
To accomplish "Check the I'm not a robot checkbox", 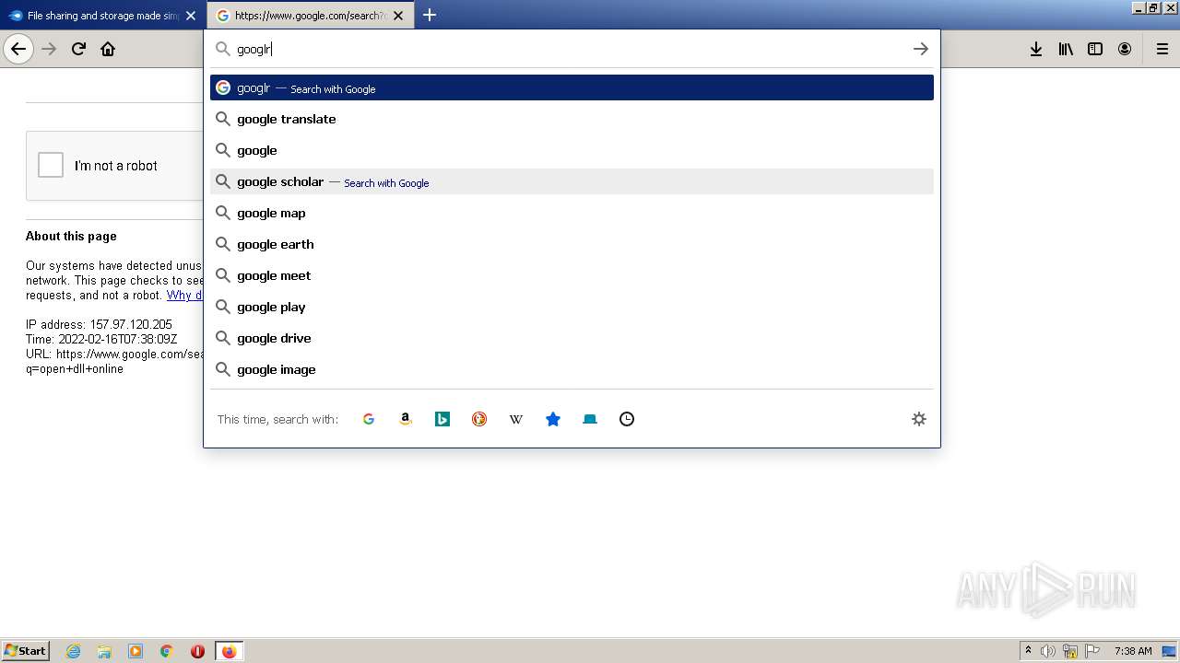I will [51, 165].
